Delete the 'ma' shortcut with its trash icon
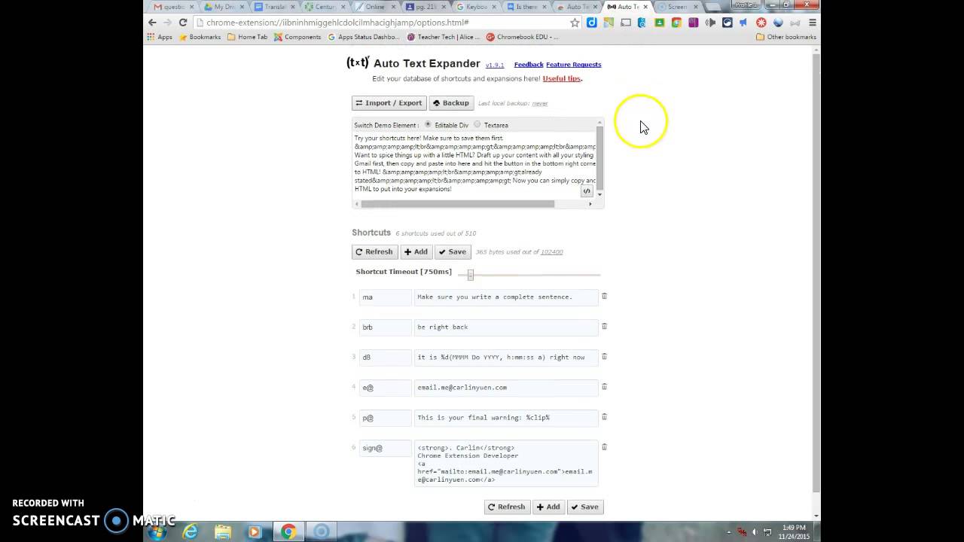This screenshot has height=542, width=964. pos(604,297)
